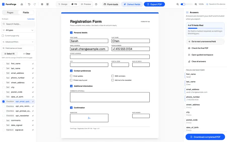Click the fields filled progress bar
This screenshot has height=142, width=227.
click(x=205, y=28)
